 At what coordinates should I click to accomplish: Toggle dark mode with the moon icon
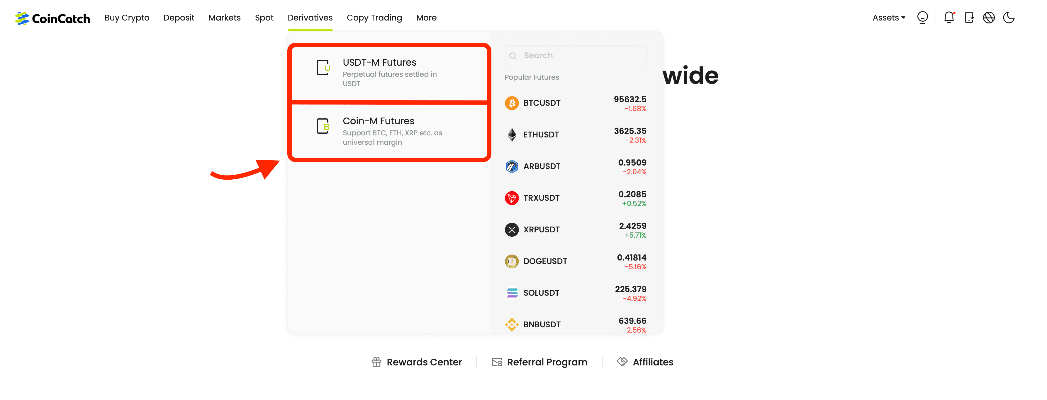coord(1009,18)
